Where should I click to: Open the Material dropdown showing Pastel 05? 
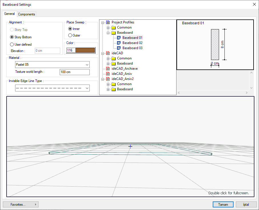pos(52,65)
